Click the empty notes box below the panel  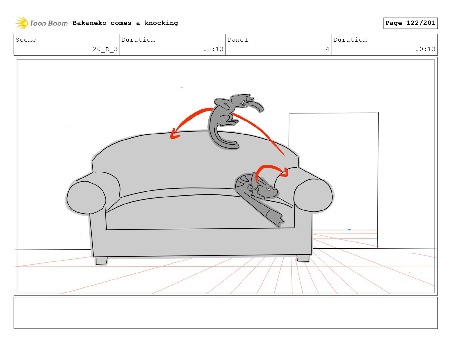225,313
